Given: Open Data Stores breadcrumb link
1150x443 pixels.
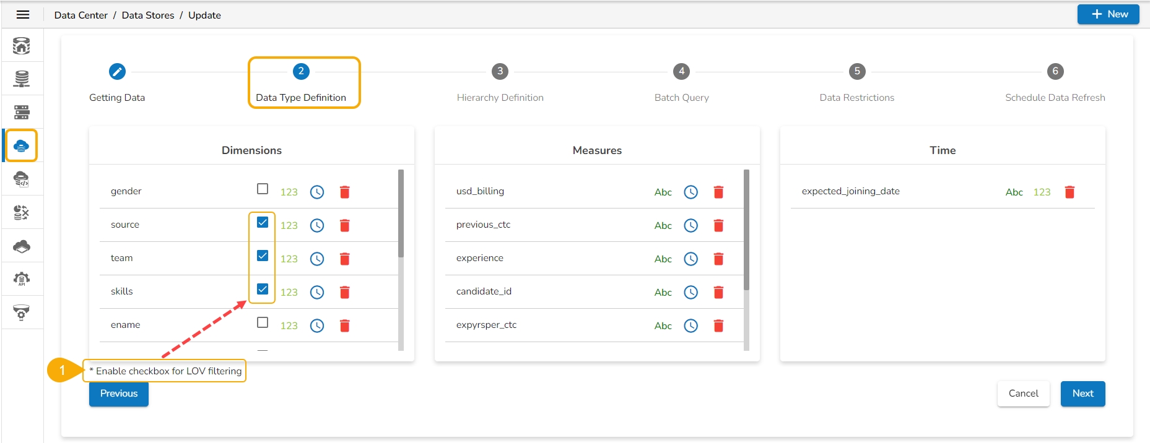Looking at the screenshot, I should click(148, 15).
